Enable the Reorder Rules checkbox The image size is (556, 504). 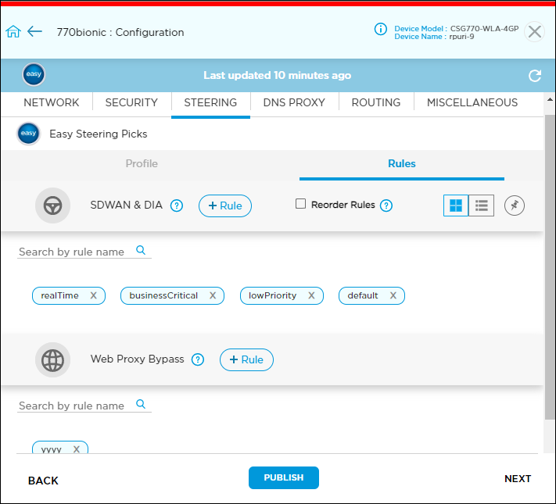click(300, 204)
